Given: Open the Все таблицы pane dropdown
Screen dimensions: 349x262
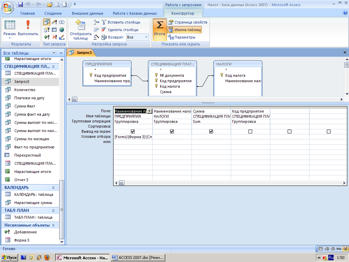Looking at the screenshot, I should 54,53.
